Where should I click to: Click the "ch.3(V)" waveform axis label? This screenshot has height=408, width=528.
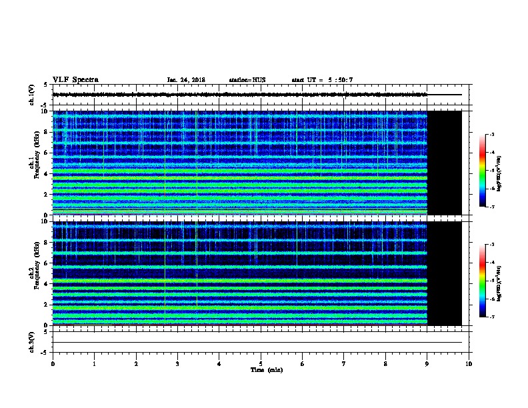coord(31,342)
